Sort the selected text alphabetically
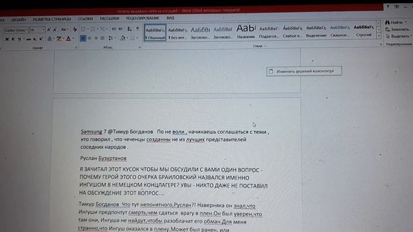413x232 pixels. pos(129,29)
